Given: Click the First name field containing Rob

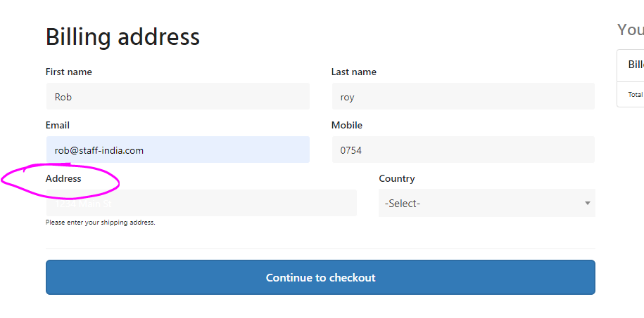Looking at the screenshot, I should click(177, 97).
